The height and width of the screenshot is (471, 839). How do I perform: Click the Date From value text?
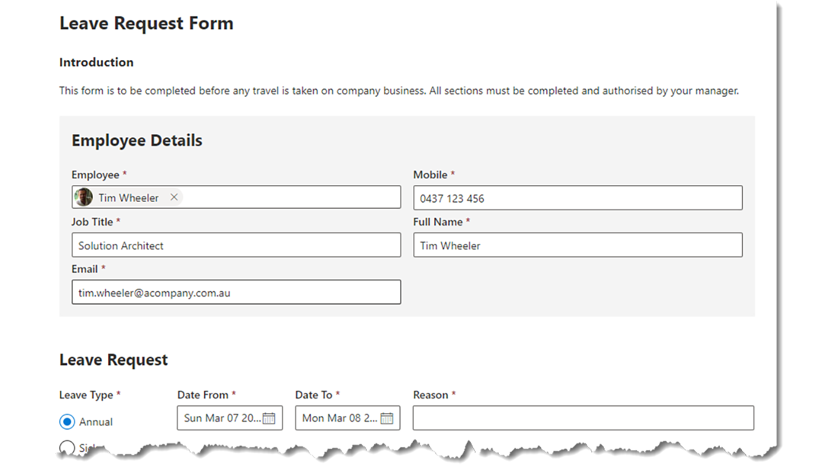(x=222, y=418)
